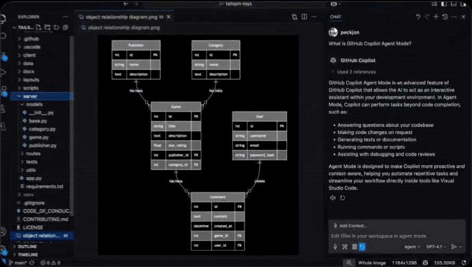Image resolution: width=472 pixels, height=267 pixels.
Task: Split the editor to the right
Action: click(x=304, y=17)
